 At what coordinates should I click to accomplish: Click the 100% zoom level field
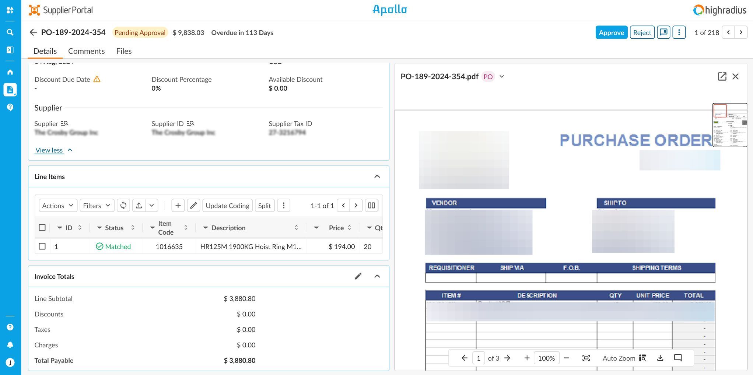click(x=546, y=358)
